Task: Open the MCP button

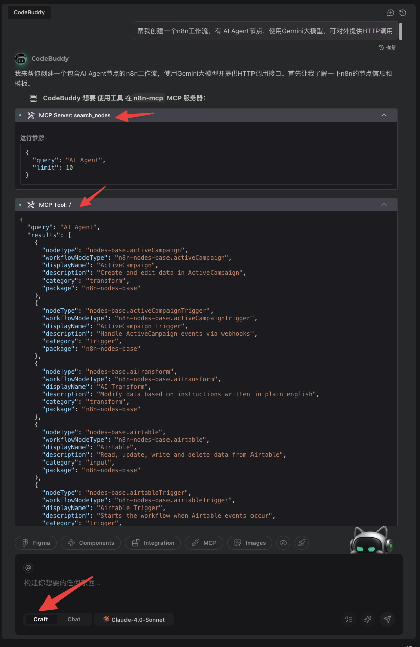Action: click(203, 543)
